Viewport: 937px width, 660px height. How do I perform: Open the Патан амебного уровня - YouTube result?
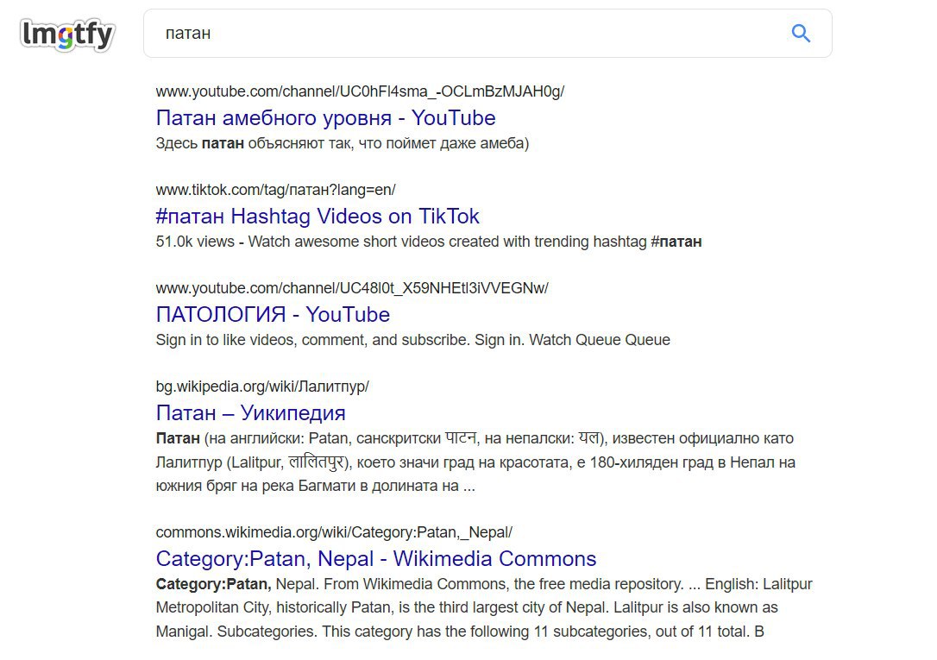point(325,117)
